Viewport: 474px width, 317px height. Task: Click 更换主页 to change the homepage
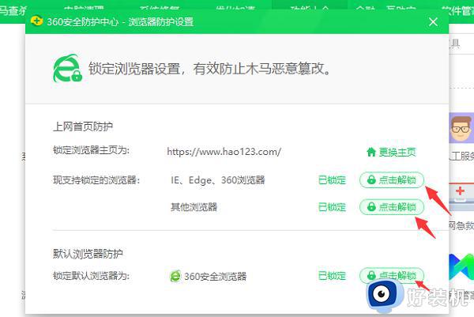[x=391, y=152]
